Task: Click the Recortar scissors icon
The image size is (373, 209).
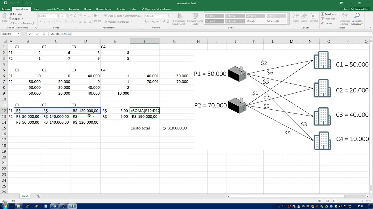Action: [x=11, y=14]
